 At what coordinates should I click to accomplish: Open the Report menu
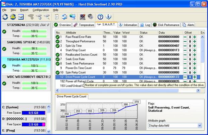point(24,10)
